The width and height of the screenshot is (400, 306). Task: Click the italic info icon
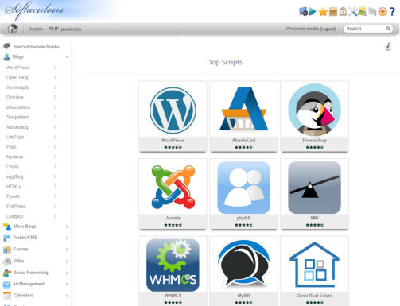(388, 46)
